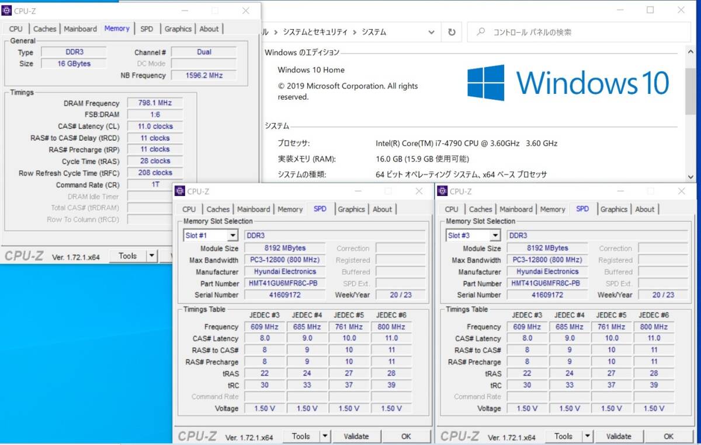The width and height of the screenshot is (701, 445).
Task: Expand Tools dropdown arrow in Slot #3 window
Action: (x=587, y=436)
